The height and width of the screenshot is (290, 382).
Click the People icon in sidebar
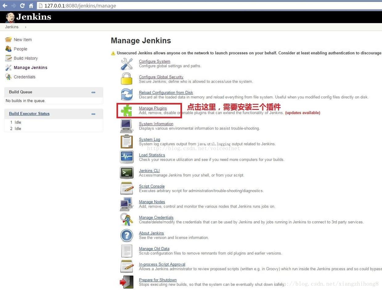pos(8,49)
